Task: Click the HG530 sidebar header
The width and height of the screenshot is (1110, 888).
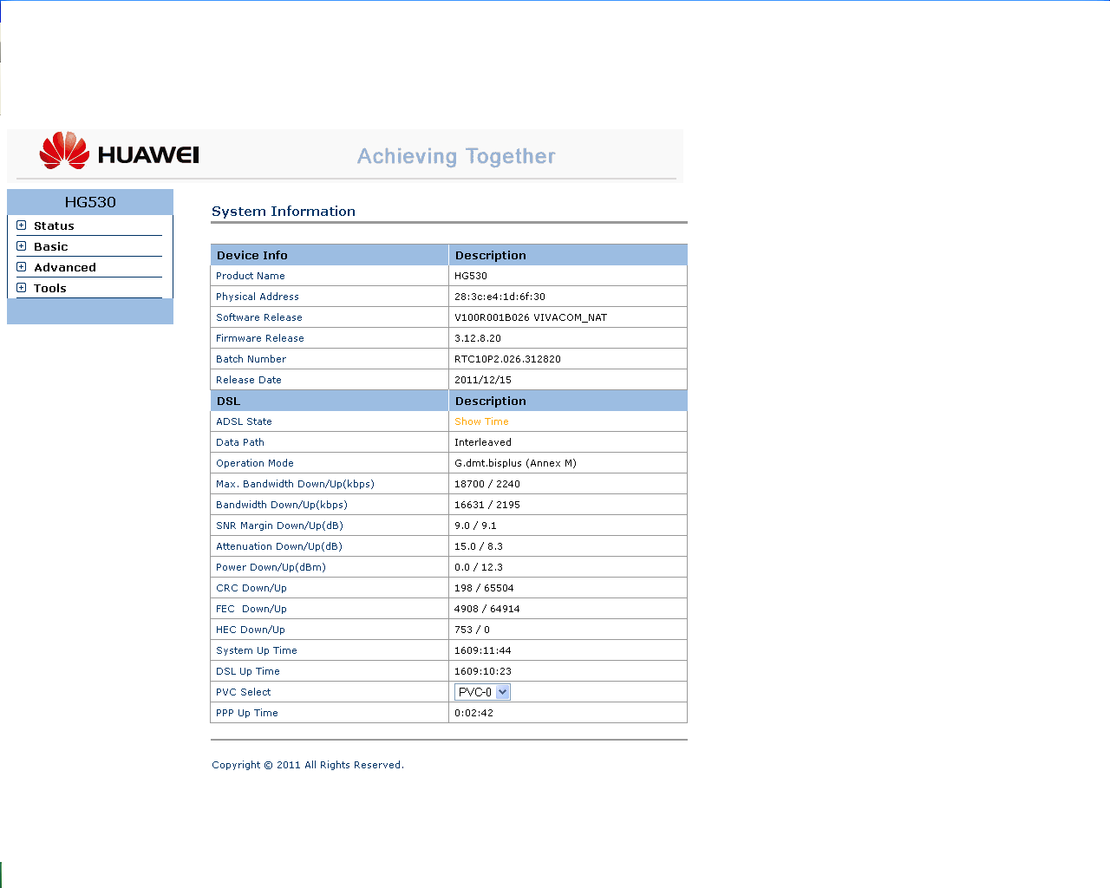Action: pyautogui.click(x=90, y=202)
